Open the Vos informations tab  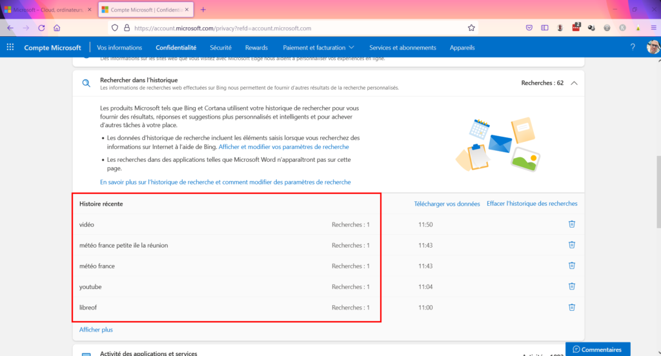(x=119, y=48)
